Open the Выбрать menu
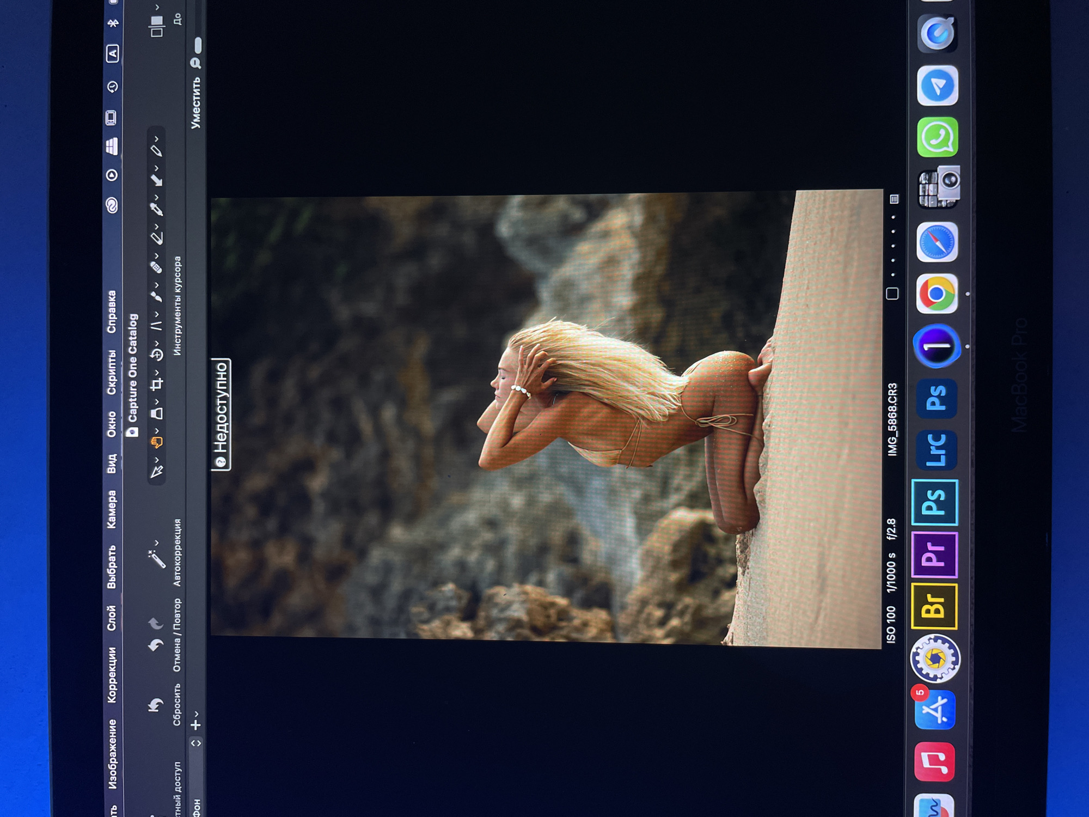 tap(112, 567)
